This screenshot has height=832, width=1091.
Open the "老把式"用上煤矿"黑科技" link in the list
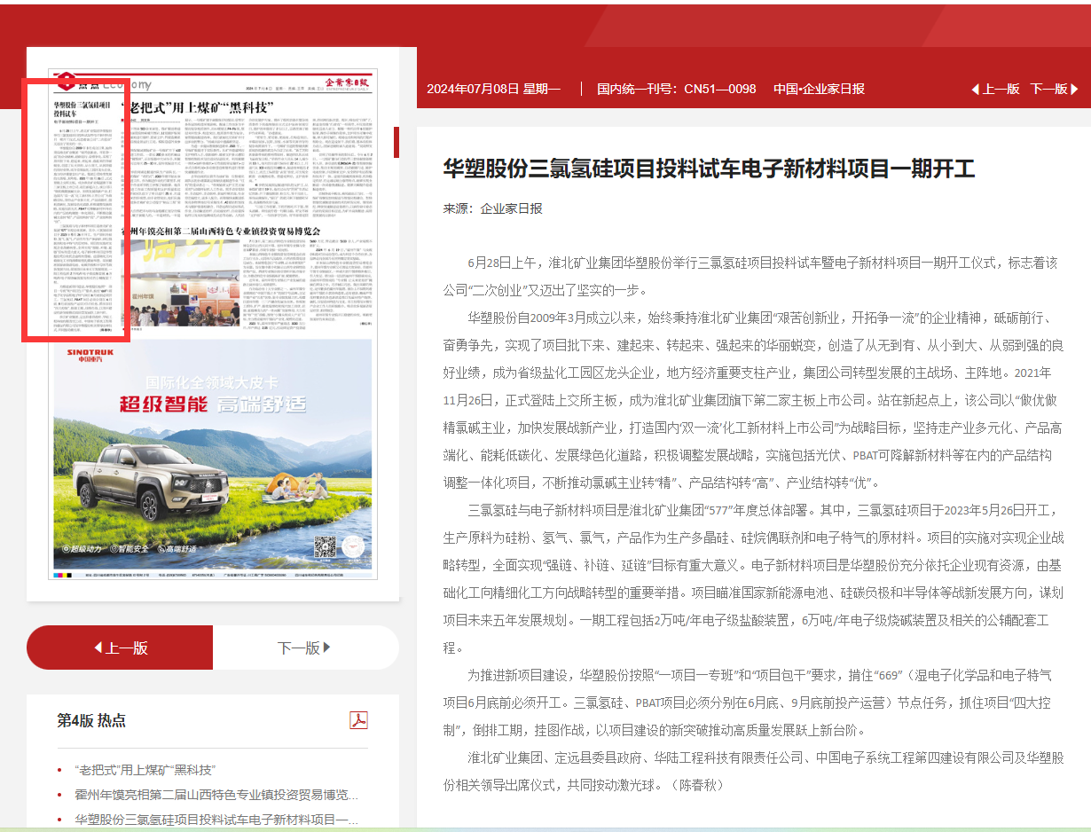[x=145, y=769]
